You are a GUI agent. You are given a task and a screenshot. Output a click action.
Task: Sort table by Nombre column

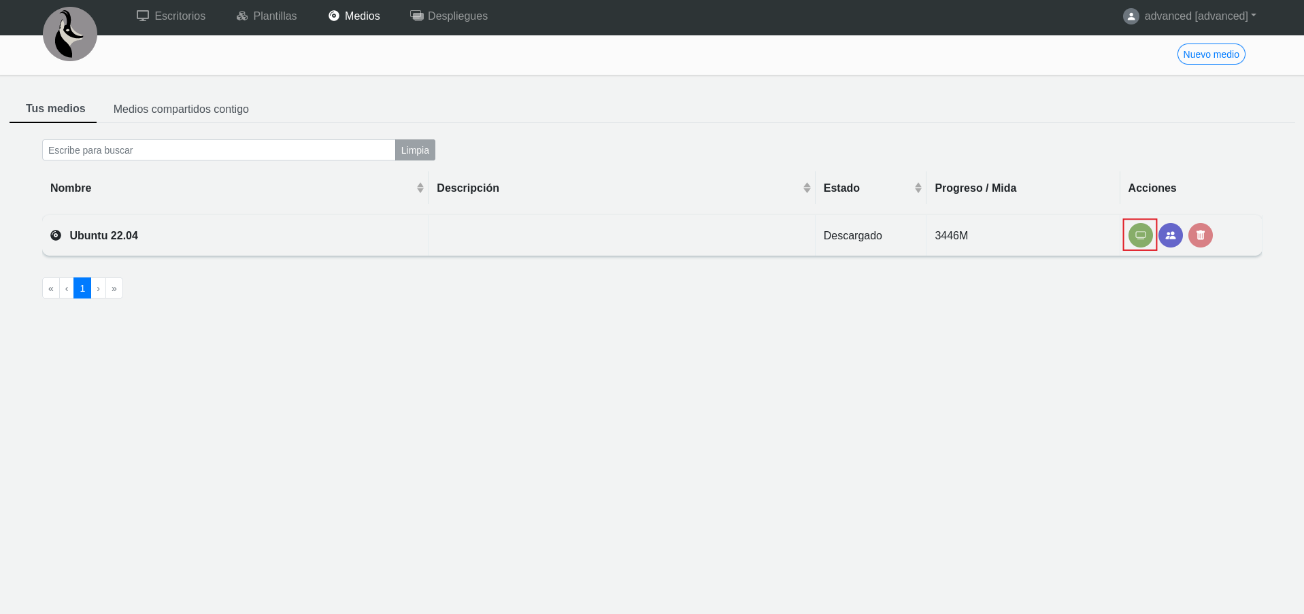click(x=420, y=188)
